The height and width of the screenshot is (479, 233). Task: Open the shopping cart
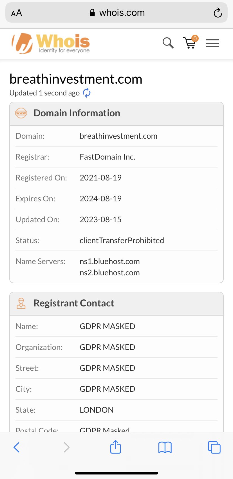coord(189,43)
